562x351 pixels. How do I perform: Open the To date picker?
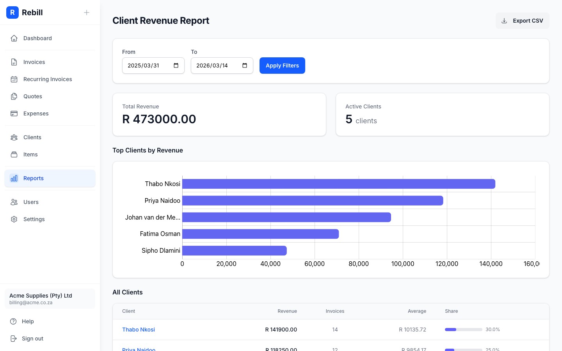pyautogui.click(x=244, y=66)
